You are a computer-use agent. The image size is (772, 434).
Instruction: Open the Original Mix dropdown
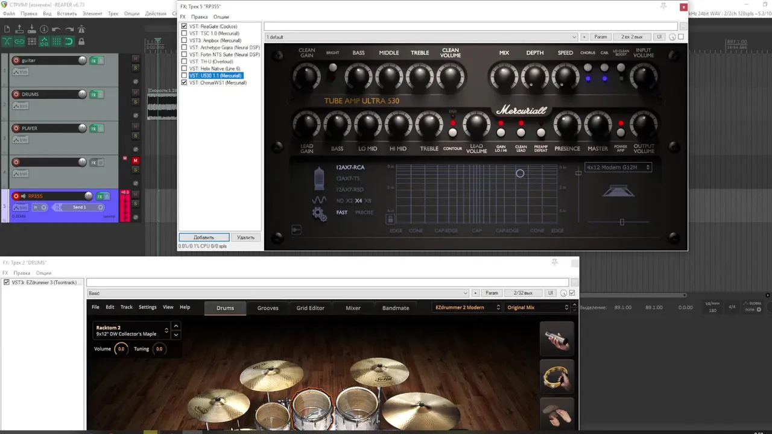(537, 307)
